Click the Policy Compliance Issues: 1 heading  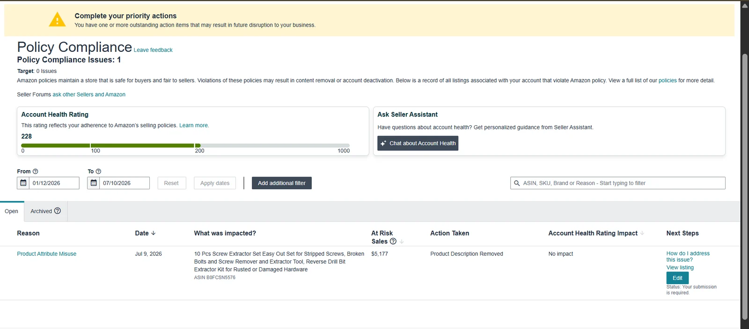pyautogui.click(x=69, y=60)
